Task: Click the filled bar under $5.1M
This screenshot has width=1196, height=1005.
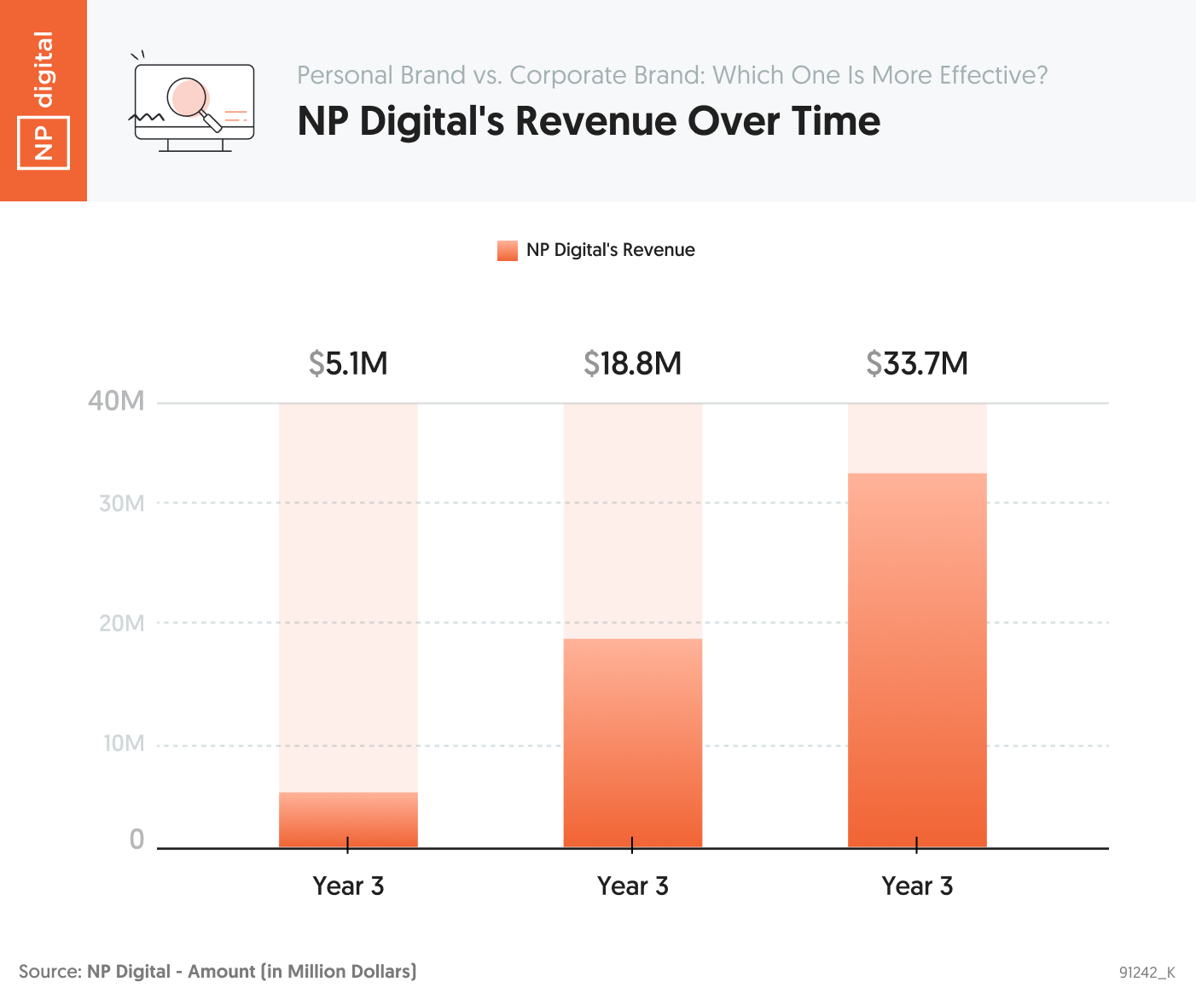Action: [x=348, y=820]
